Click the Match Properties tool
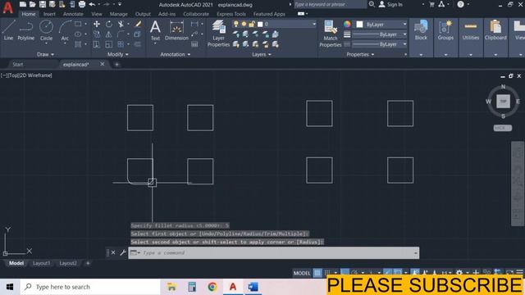The width and height of the screenshot is (525, 295). pos(330,33)
